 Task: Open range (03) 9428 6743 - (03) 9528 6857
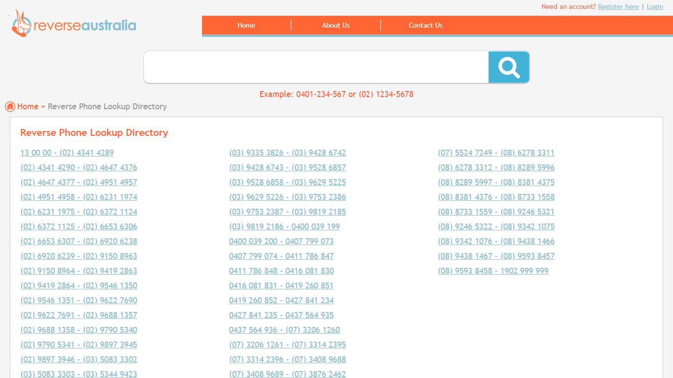[288, 167]
